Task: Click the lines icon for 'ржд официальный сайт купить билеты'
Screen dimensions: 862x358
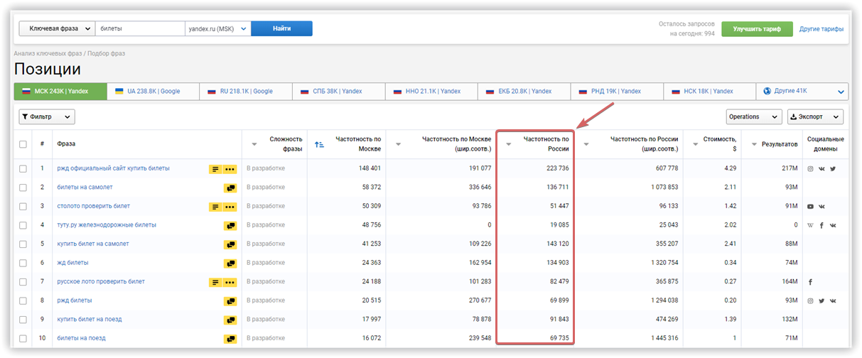Action: point(215,169)
